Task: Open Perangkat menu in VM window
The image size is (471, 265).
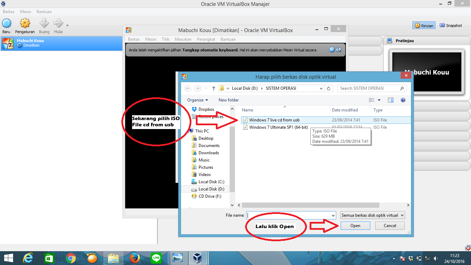Action: [x=206, y=39]
